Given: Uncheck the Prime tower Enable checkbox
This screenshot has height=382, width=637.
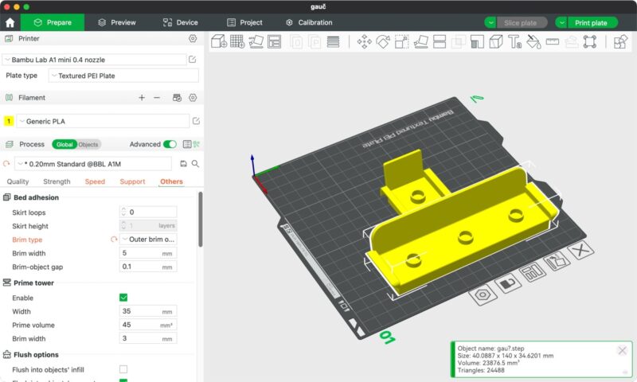Looking at the screenshot, I should pyautogui.click(x=123, y=298).
